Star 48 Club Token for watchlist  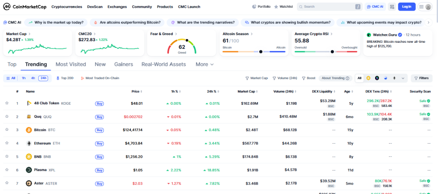click(7, 103)
